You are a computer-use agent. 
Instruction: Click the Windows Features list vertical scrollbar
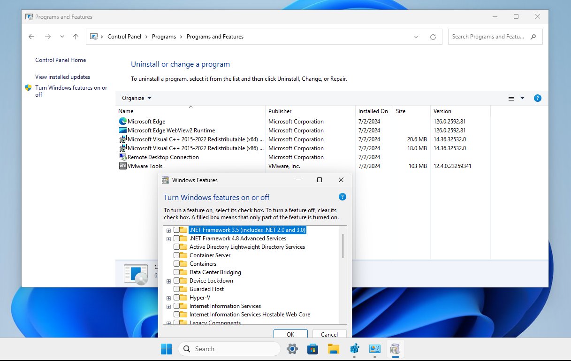coord(343,246)
